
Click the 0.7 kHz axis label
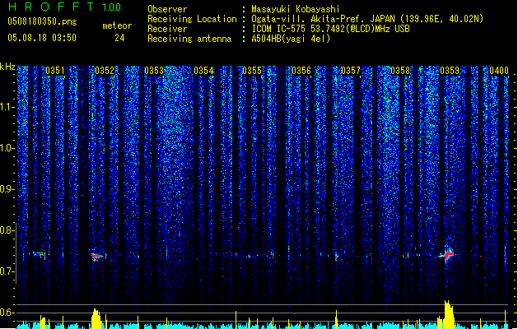[7, 271]
